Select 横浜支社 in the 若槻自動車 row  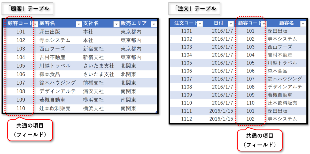(x=93, y=100)
